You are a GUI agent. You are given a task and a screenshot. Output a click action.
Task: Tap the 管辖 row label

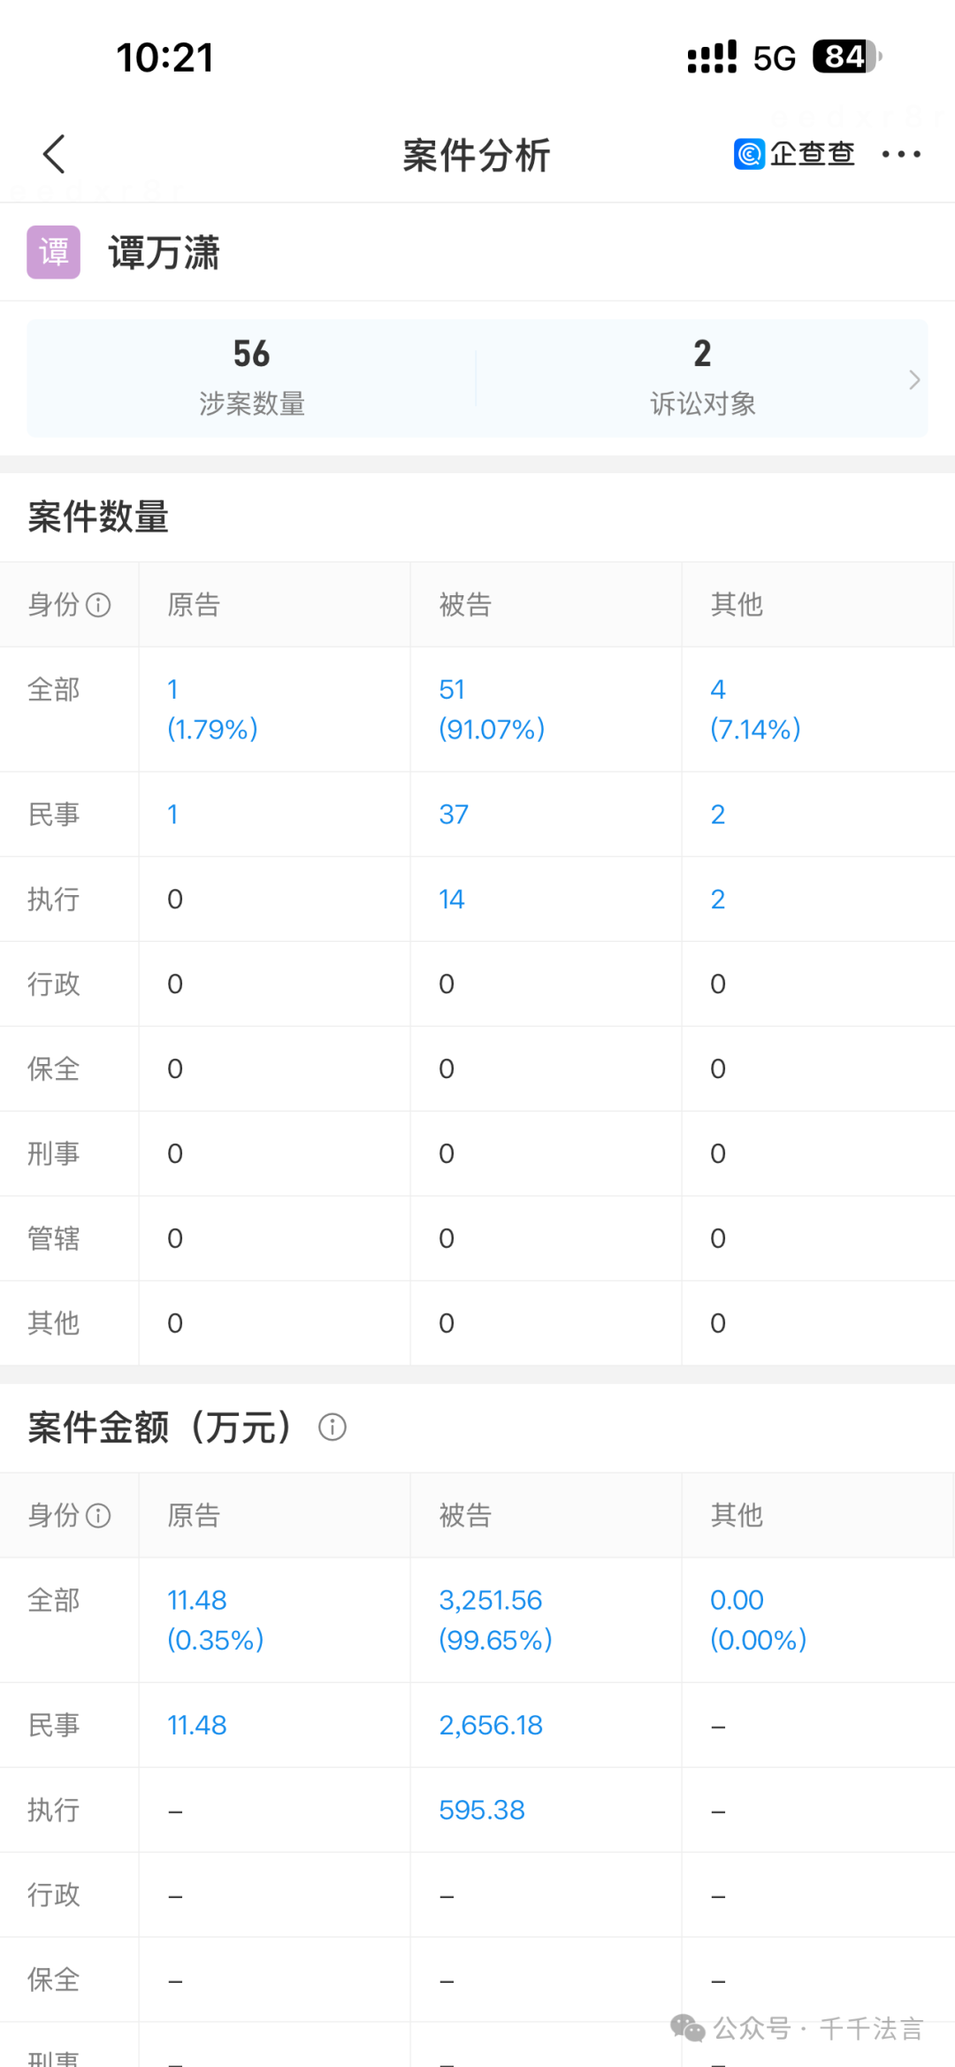click(x=54, y=1239)
